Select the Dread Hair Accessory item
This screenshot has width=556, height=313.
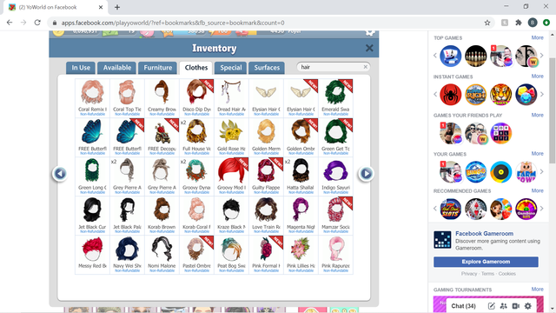click(x=231, y=97)
